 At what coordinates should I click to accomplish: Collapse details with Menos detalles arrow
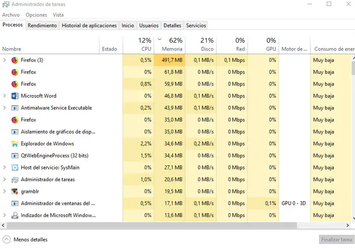click(7, 239)
